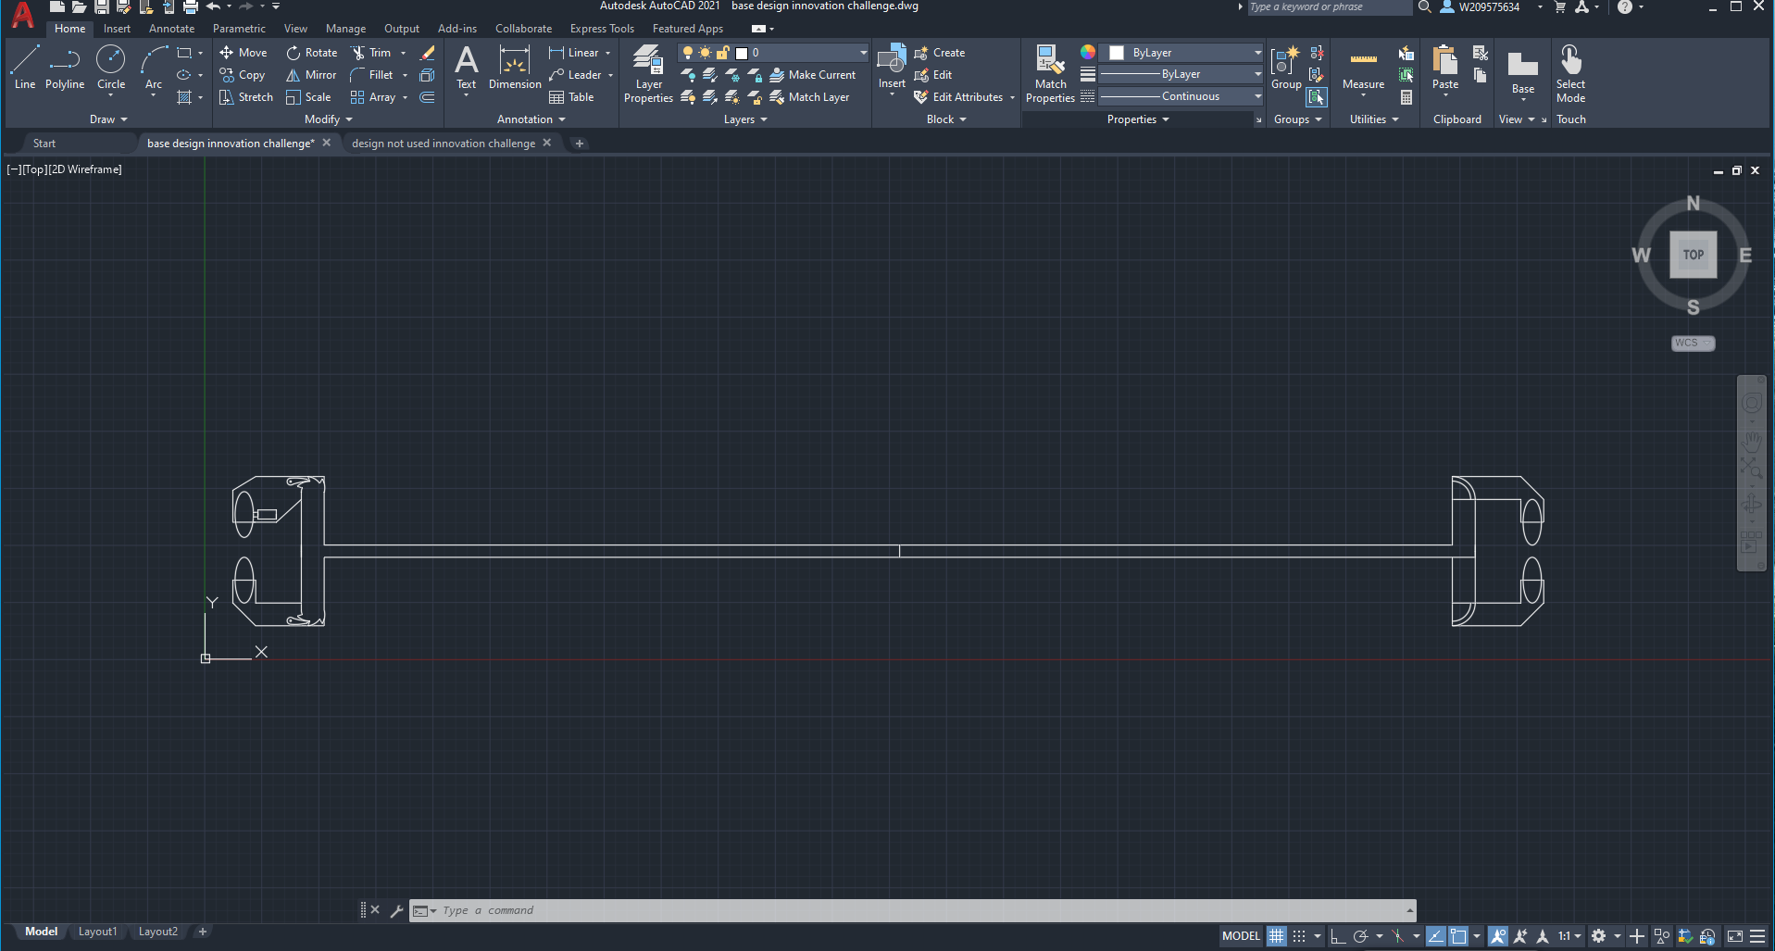
Task: Open Layer Properties manager
Action: [x=648, y=74]
